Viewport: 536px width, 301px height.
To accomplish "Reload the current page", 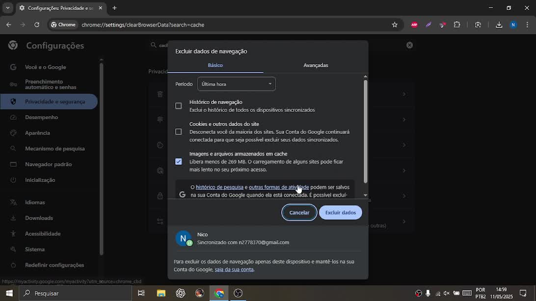I will click(x=37, y=25).
